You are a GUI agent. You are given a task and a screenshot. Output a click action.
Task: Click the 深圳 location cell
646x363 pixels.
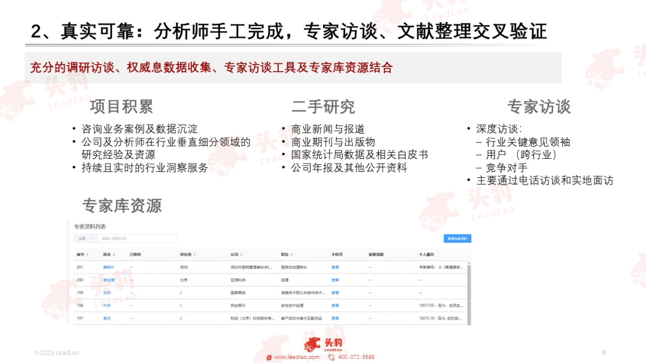(x=184, y=267)
